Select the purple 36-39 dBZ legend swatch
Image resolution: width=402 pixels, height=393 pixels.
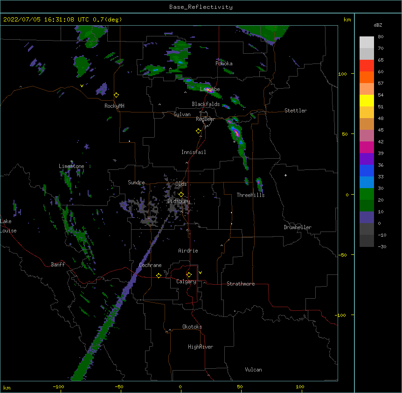pos(367,159)
